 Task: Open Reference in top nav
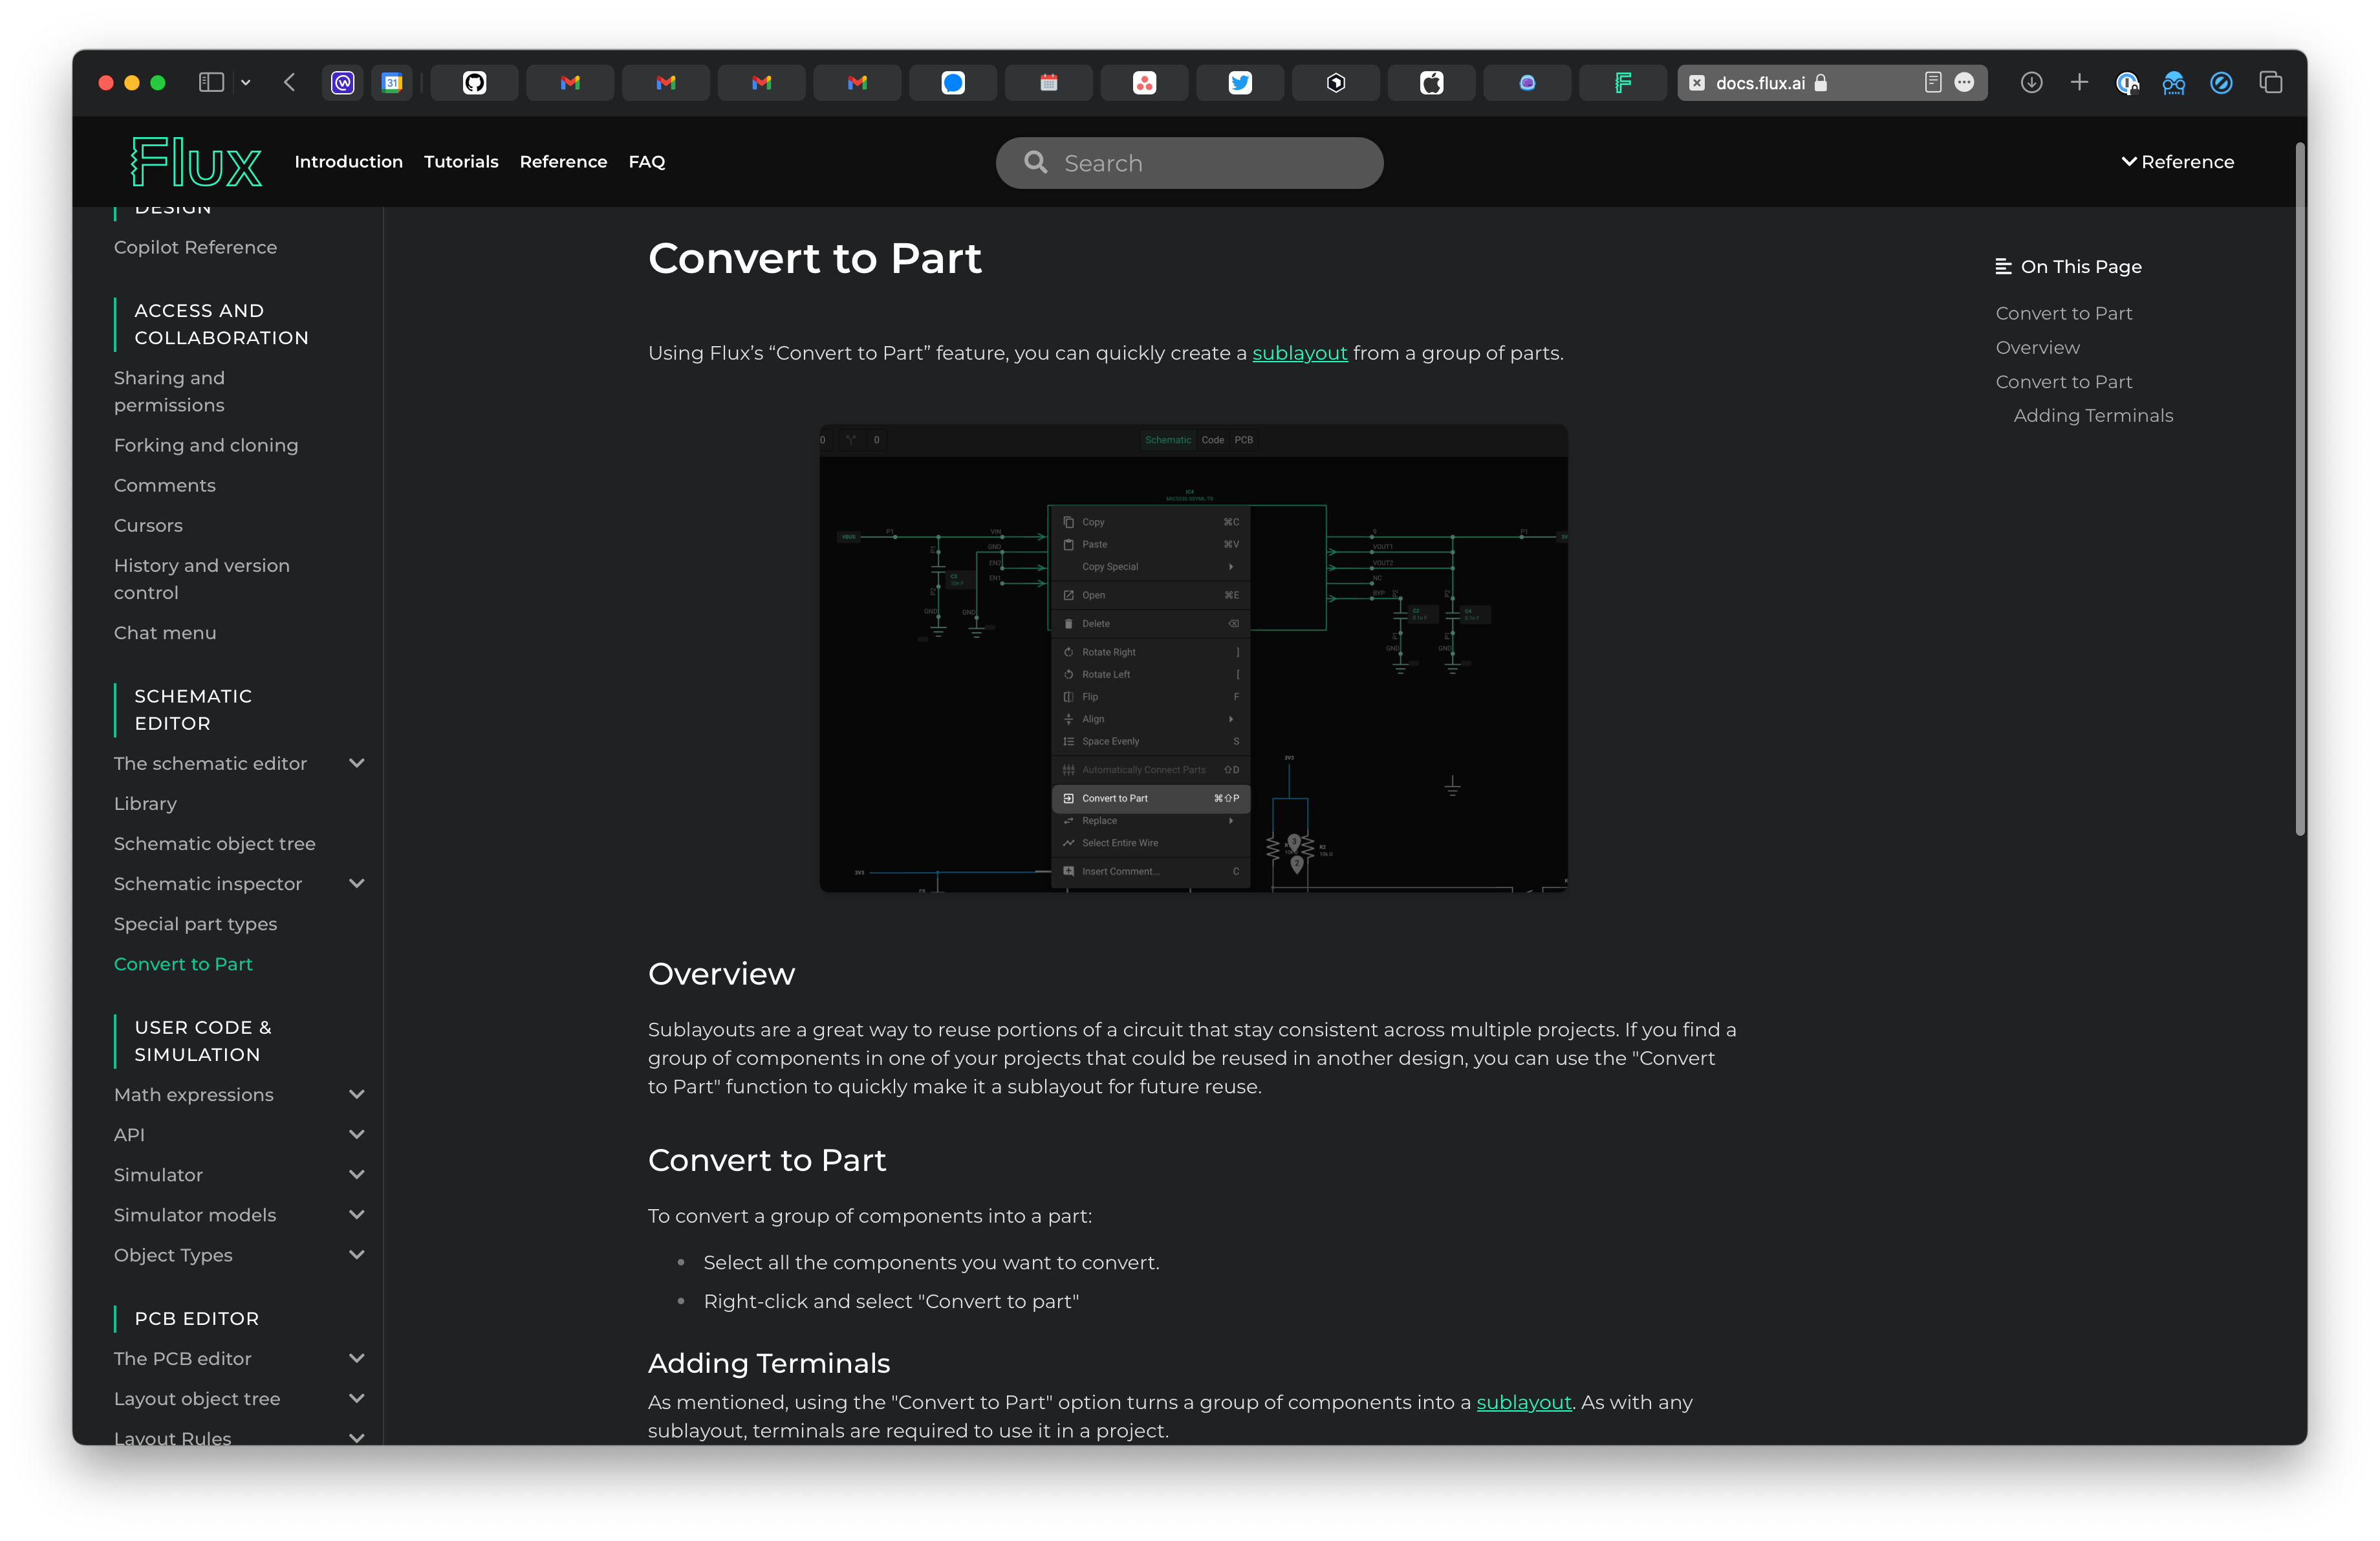(563, 162)
